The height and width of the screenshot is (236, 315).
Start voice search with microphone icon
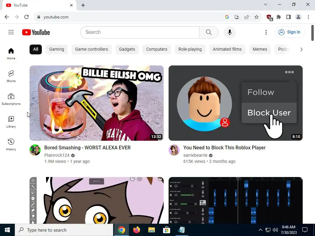pos(229,32)
